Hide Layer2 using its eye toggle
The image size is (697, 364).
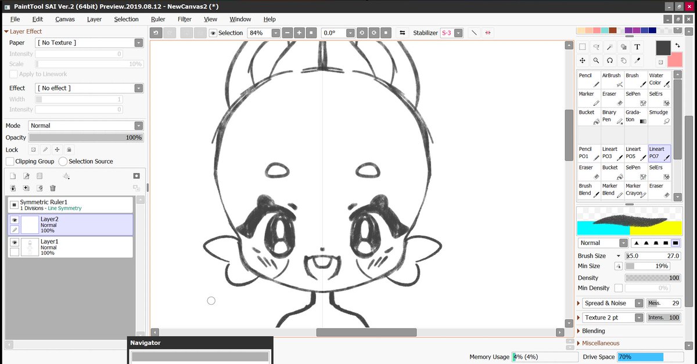(x=14, y=219)
